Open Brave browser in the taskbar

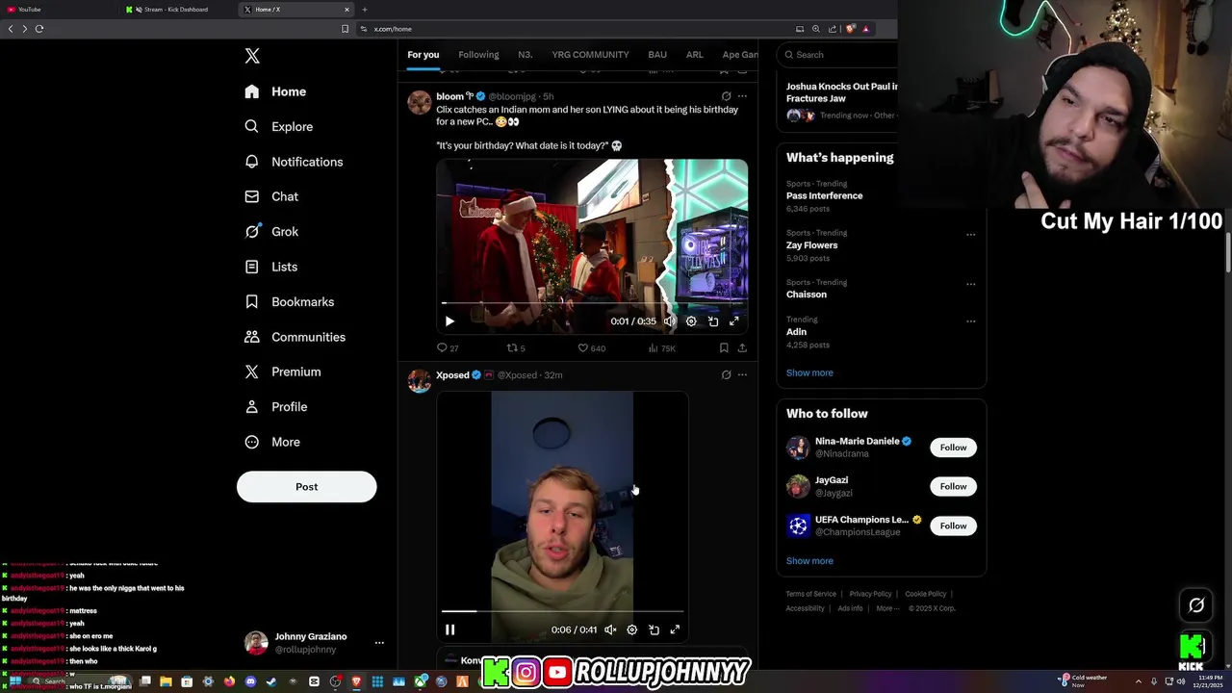356,681
